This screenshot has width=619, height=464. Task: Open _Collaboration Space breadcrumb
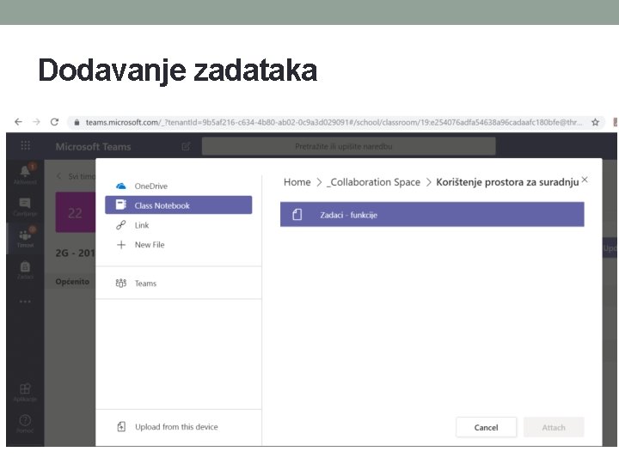pyautogui.click(x=373, y=182)
